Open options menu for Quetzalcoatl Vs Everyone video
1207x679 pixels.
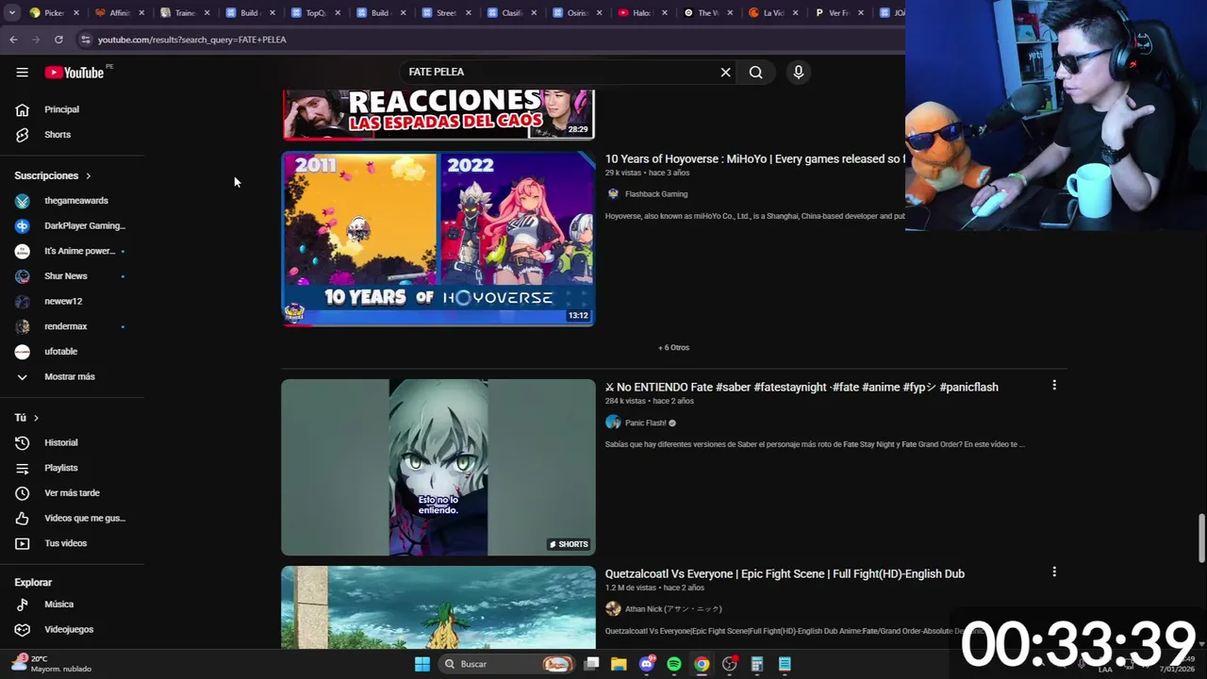coord(1054,572)
